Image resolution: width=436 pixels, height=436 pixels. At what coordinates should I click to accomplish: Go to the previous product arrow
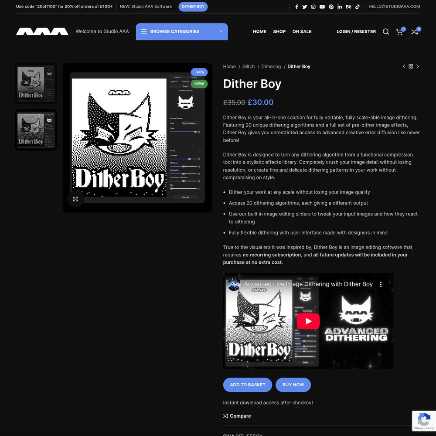pyautogui.click(x=404, y=66)
